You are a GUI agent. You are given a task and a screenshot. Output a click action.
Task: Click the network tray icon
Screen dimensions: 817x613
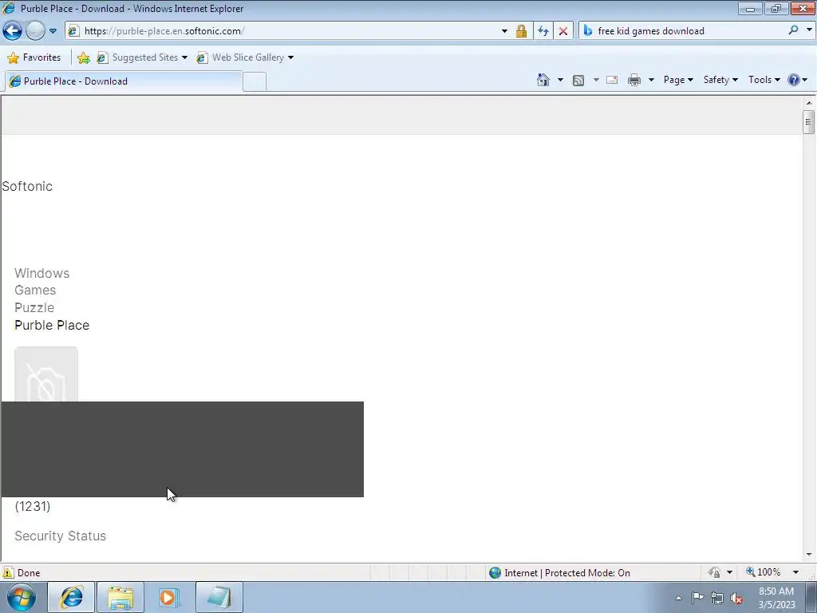coord(717,598)
